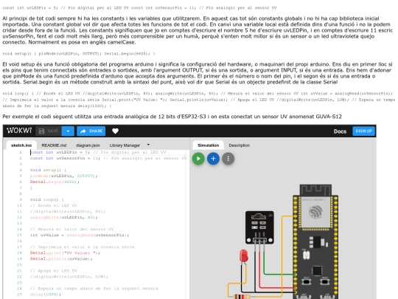Click the 'void setup()' code line
Viewport: 398px width, 299px height.
(x=48, y=170)
